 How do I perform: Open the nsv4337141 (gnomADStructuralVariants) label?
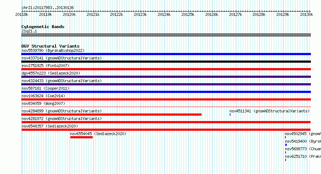(62, 58)
